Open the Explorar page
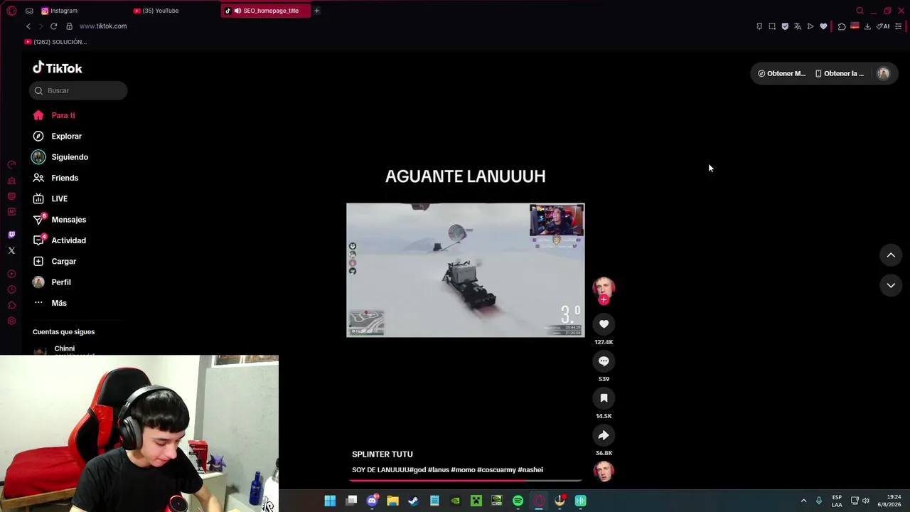 coord(57,136)
